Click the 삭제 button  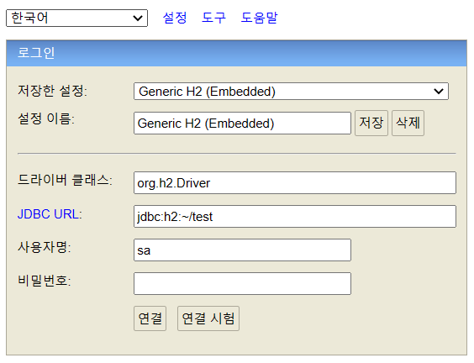click(x=408, y=123)
